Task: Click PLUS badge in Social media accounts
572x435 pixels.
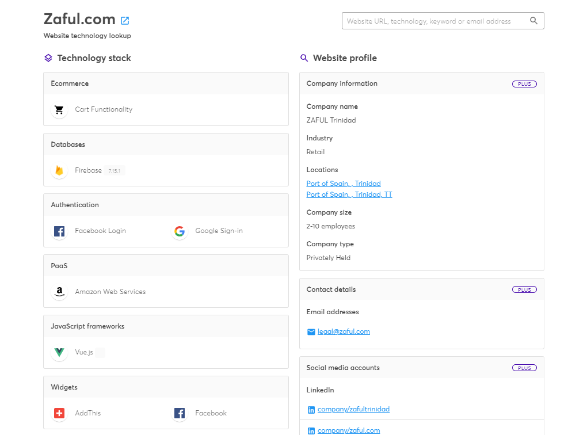Action: (524, 368)
